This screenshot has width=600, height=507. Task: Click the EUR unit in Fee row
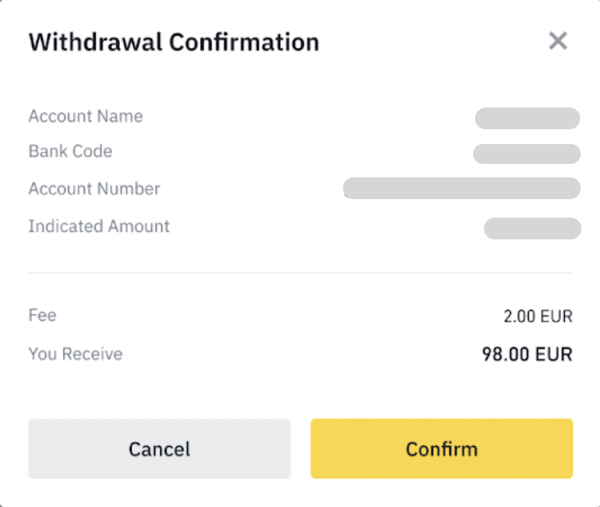[556, 316]
